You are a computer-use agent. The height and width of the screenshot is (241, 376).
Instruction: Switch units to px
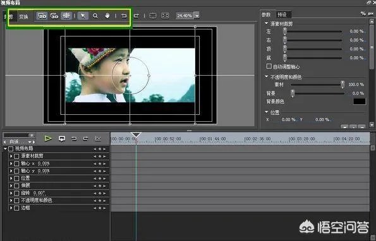point(371,14)
